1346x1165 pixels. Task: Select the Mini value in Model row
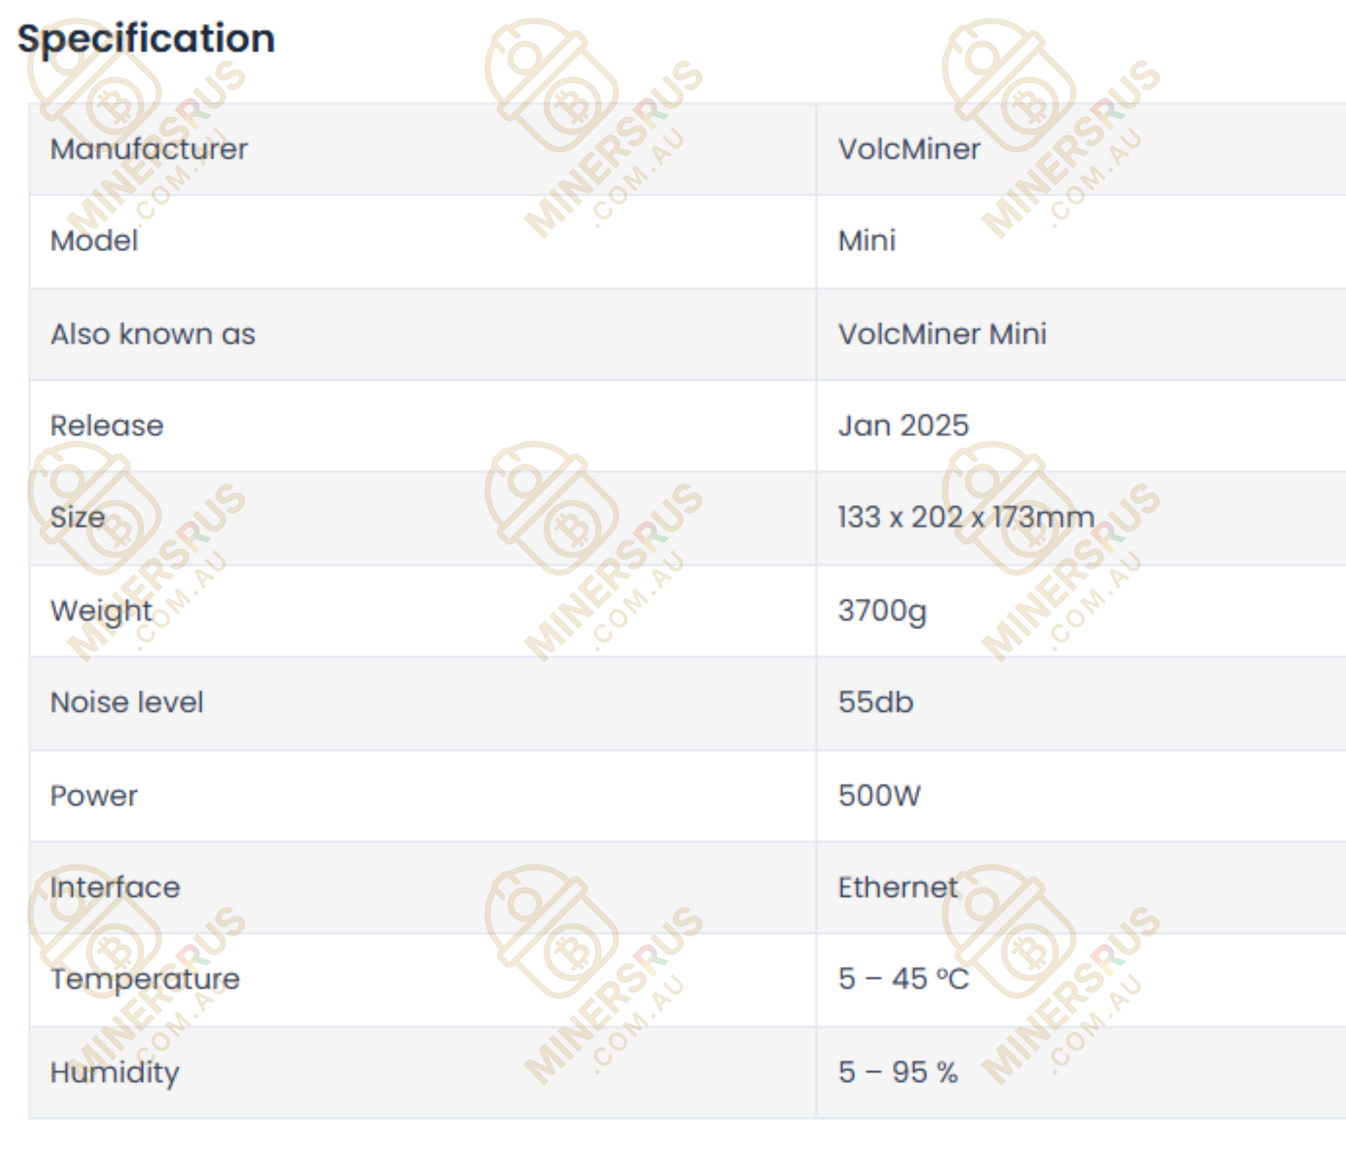pos(867,241)
